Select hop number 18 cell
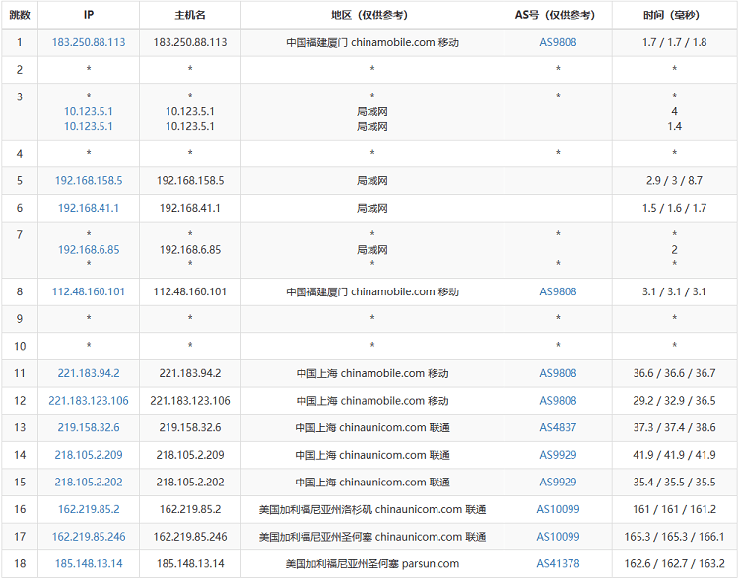739x580 pixels. click(20, 563)
